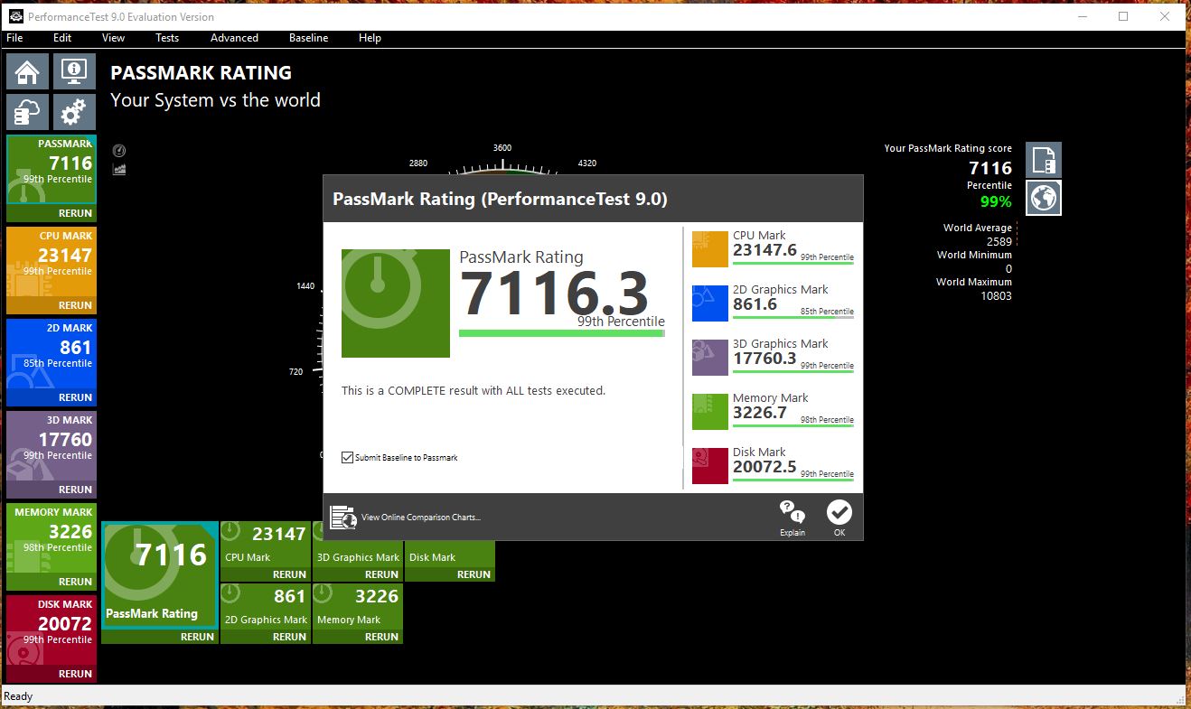Open the Tests menu
The image size is (1191, 709).
point(167,38)
